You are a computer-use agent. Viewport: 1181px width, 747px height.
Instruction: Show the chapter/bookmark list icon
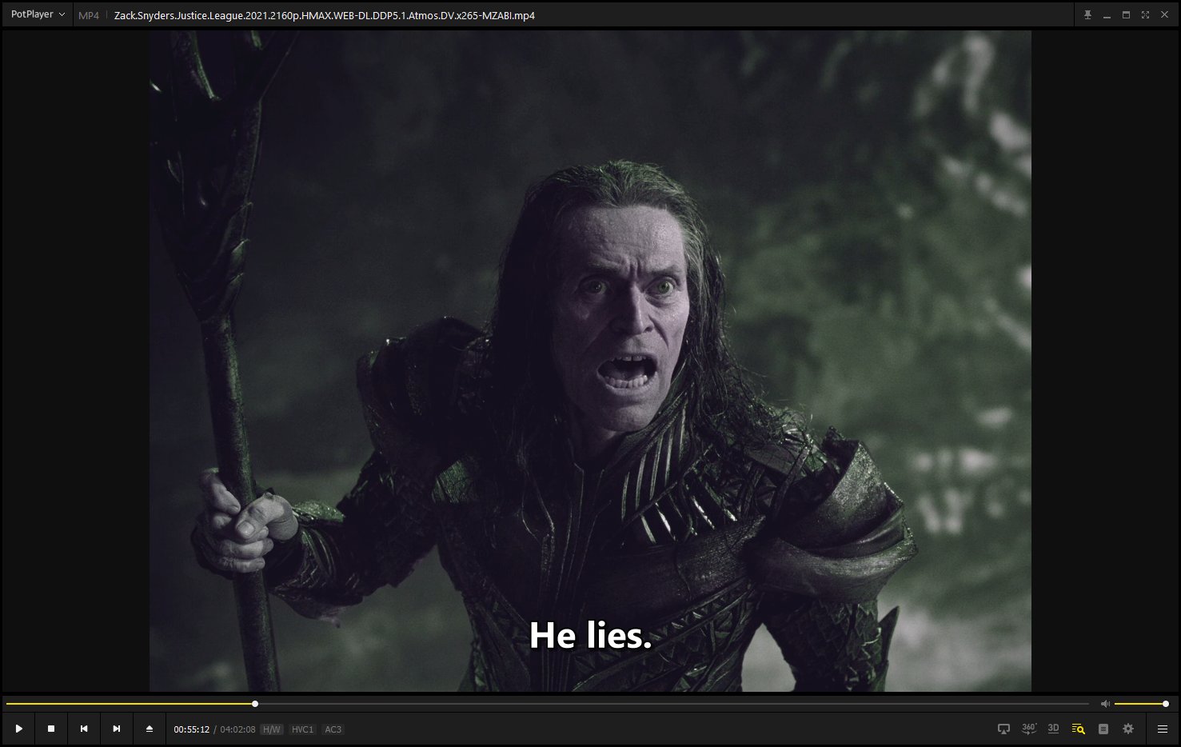(1103, 729)
